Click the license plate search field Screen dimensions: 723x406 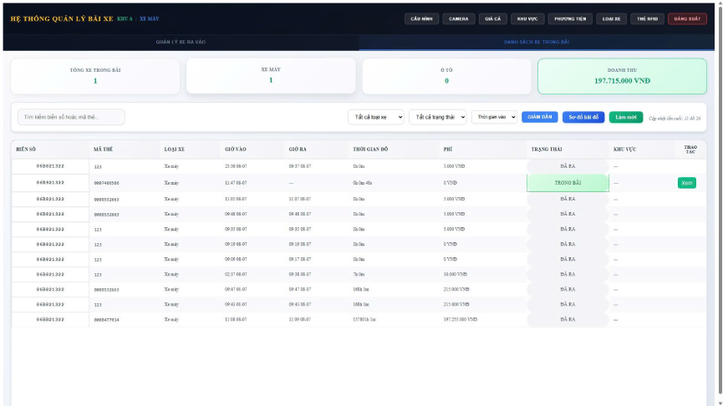coord(71,117)
